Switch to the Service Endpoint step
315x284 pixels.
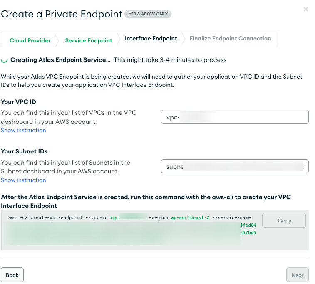point(89,40)
